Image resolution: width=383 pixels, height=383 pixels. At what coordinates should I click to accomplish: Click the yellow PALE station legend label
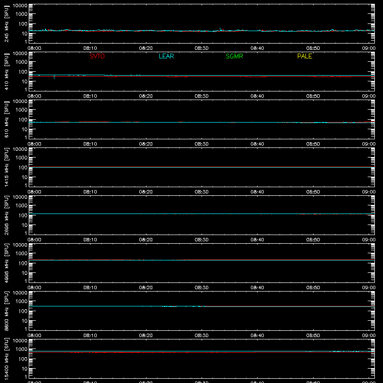[x=304, y=56]
